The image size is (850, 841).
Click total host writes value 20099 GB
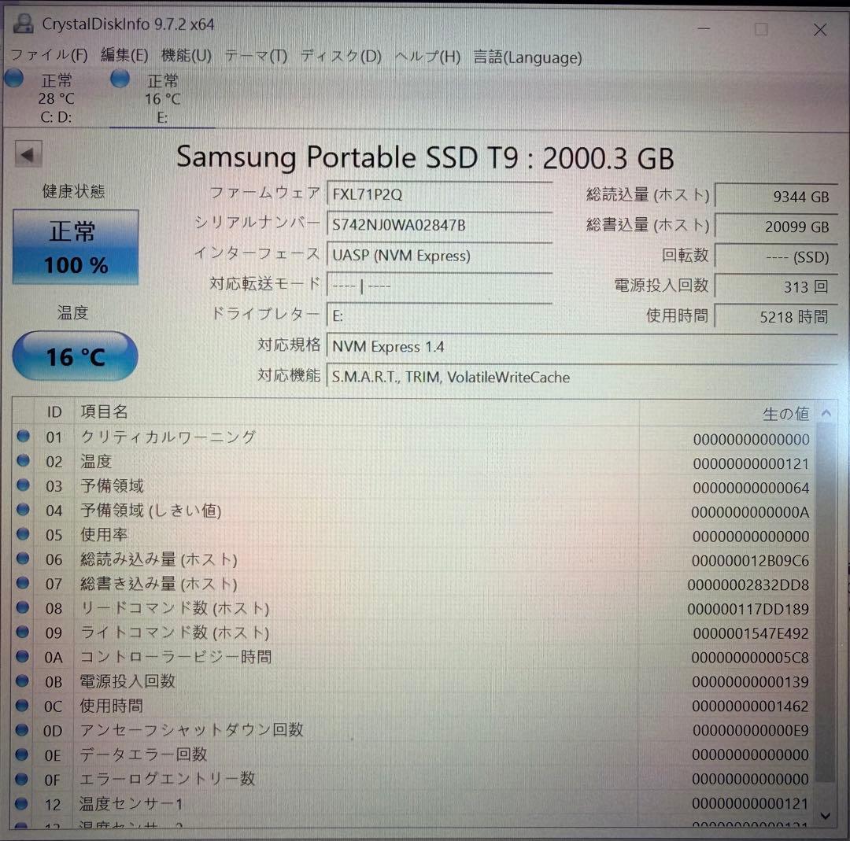pos(776,227)
